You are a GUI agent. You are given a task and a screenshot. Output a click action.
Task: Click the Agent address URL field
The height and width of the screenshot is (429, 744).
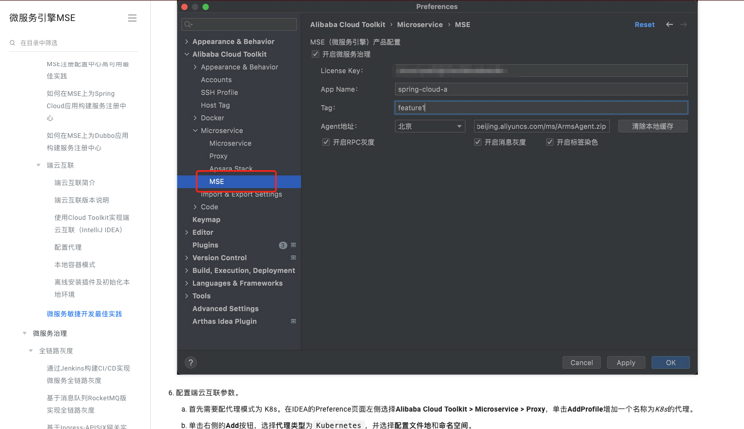pyautogui.click(x=542, y=126)
